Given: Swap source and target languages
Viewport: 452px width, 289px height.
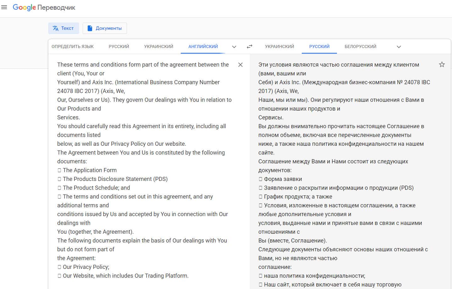Looking at the screenshot, I should tap(250, 46).
